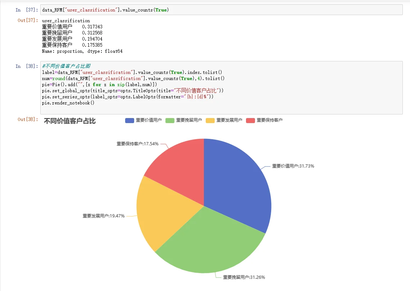Click the 重要挽留用户:31.26% pie label

(x=244, y=277)
